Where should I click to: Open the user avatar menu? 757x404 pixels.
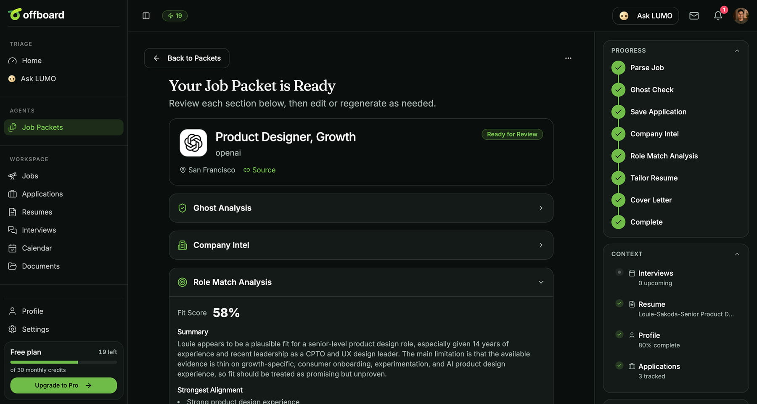point(741,16)
